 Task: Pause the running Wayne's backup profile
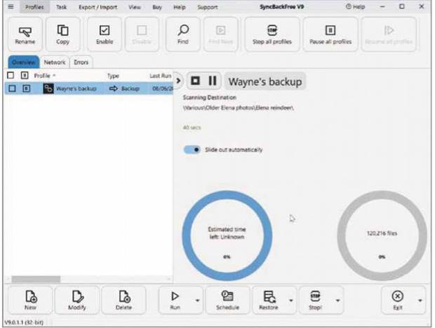[x=213, y=81]
